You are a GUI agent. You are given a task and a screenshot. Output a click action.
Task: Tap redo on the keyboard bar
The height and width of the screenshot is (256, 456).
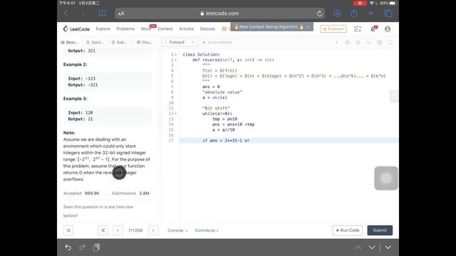(83, 247)
